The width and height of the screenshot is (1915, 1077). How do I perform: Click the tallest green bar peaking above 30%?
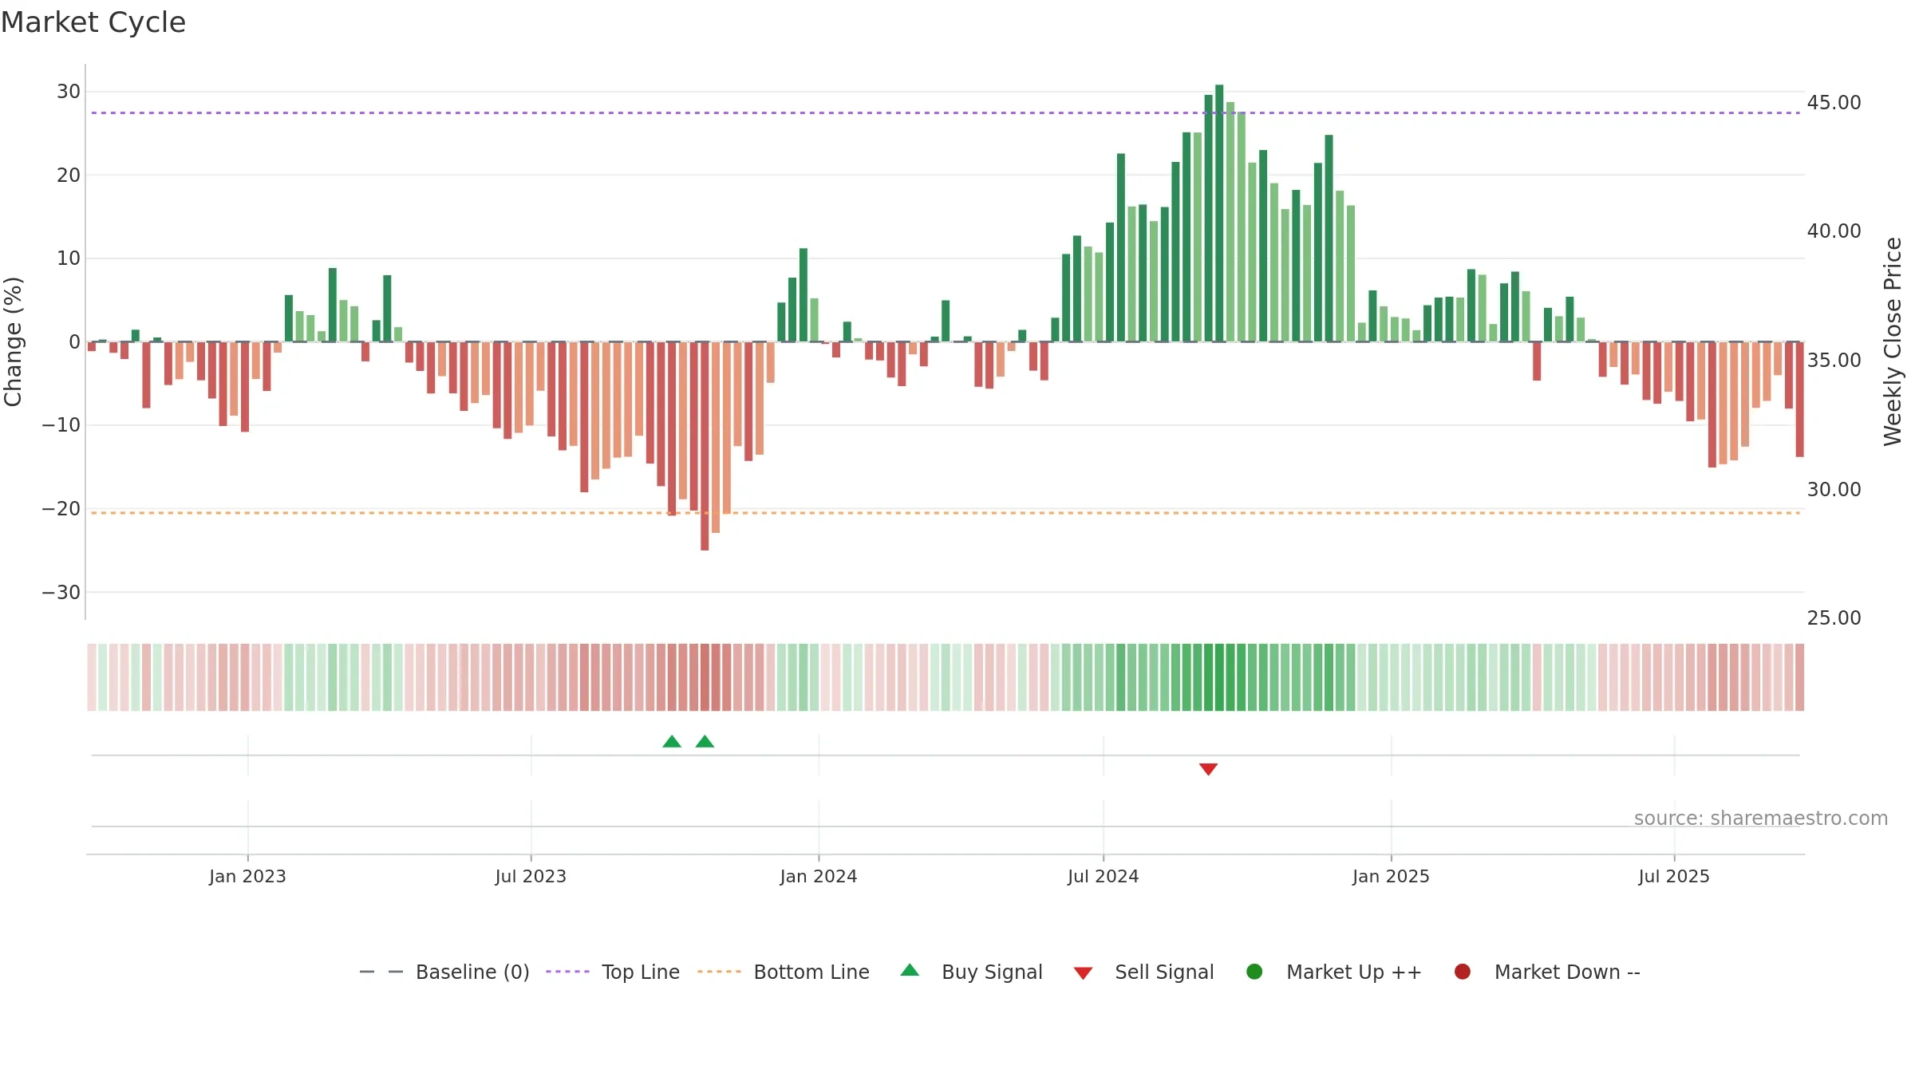point(1219,213)
